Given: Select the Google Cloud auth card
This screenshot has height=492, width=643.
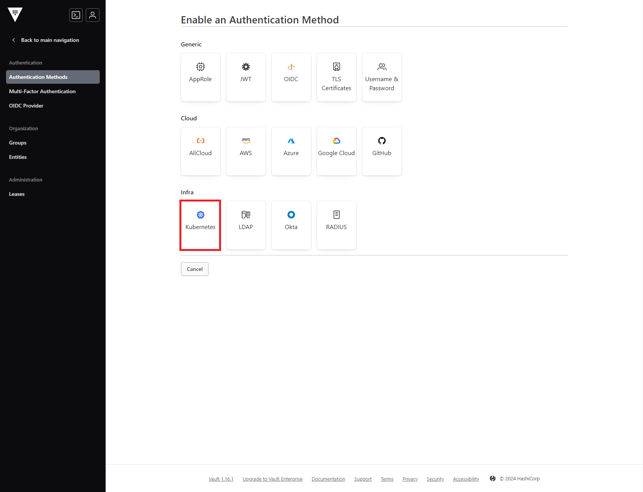Looking at the screenshot, I should tap(337, 151).
